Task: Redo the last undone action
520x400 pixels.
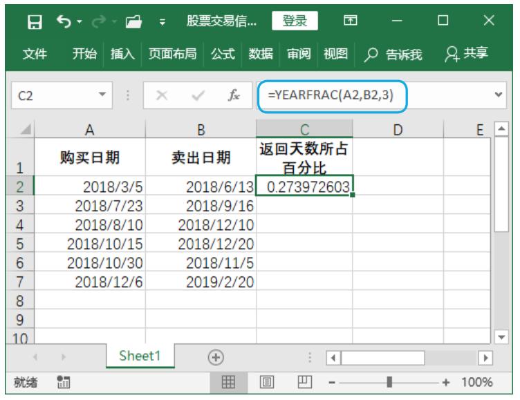Action: pyautogui.click(x=99, y=22)
